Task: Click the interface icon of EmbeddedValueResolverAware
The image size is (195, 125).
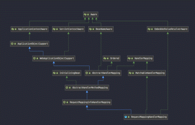Action: click(x=149, y=29)
